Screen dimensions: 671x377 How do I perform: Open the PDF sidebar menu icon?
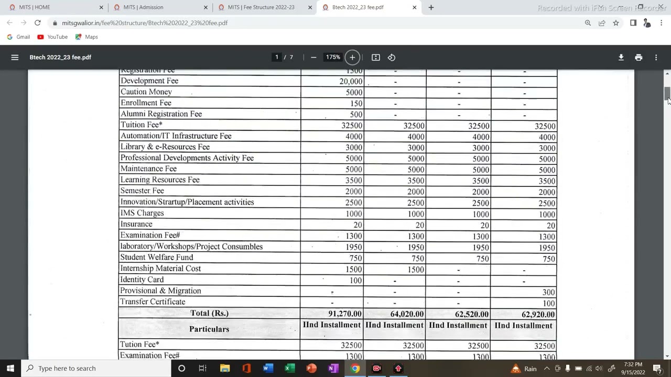click(15, 57)
